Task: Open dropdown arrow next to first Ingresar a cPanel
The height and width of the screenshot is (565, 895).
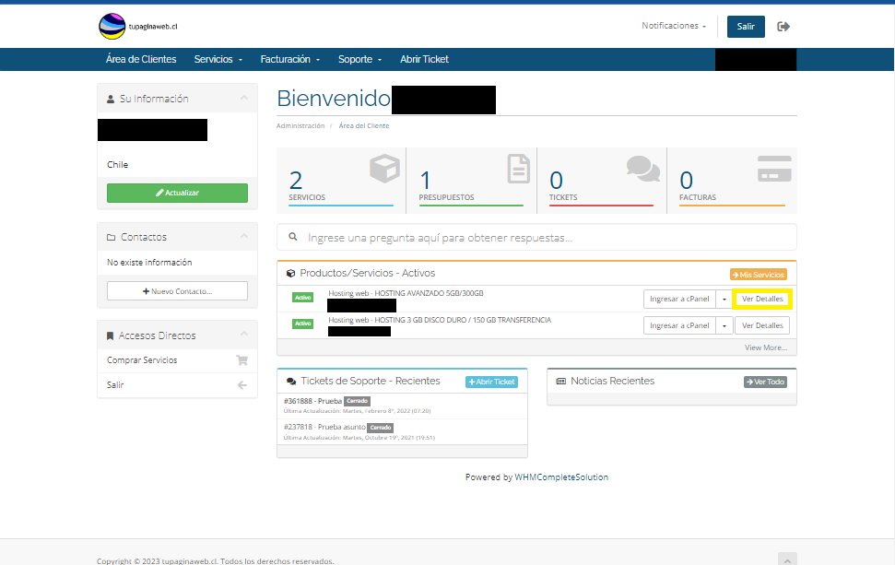Action: click(x=724, y=300)
